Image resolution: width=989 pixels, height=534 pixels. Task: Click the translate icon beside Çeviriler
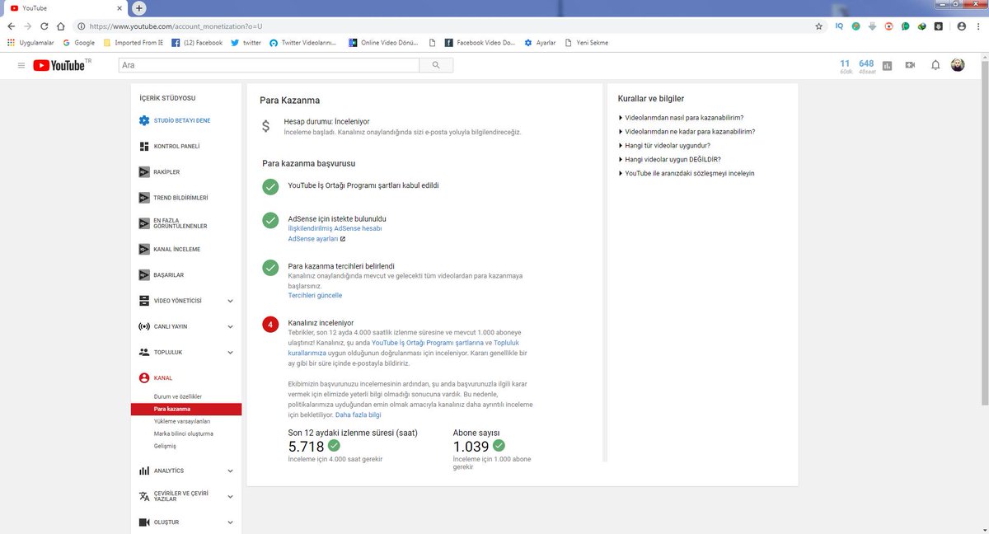(144, 496)
